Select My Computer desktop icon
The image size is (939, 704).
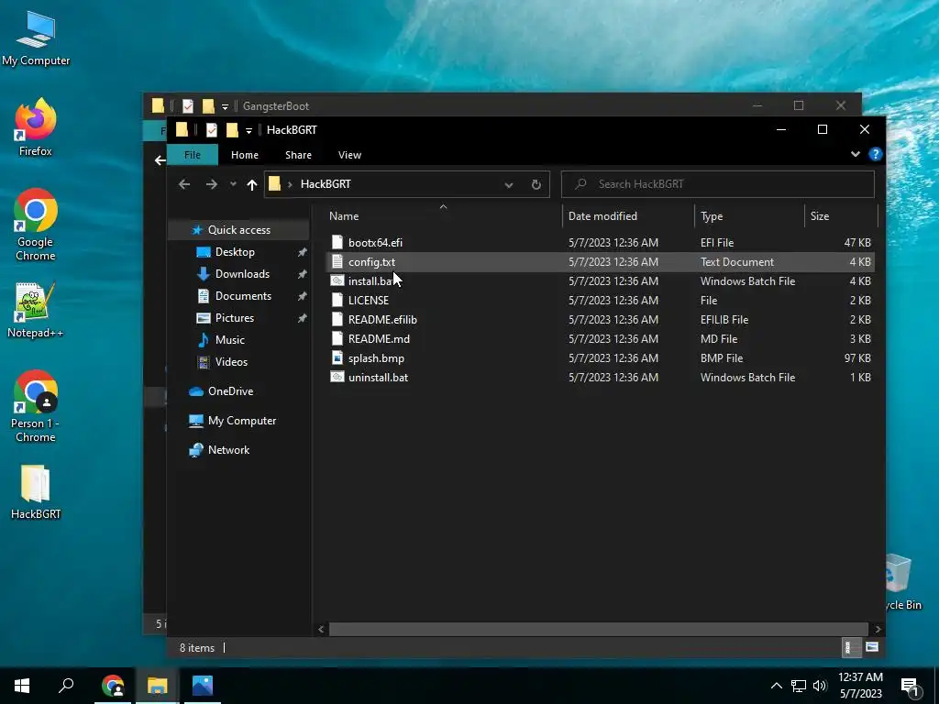pyautogui.click(x=36, y=38)
